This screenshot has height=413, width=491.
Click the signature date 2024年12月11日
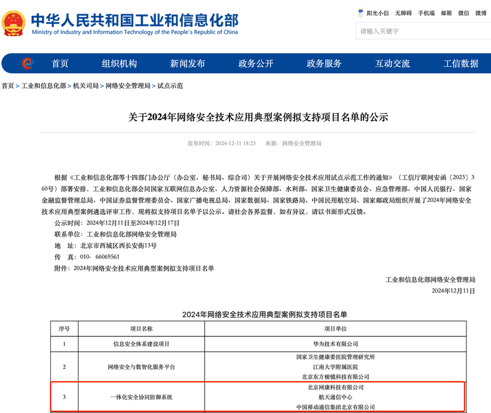[x=454, y=291]
